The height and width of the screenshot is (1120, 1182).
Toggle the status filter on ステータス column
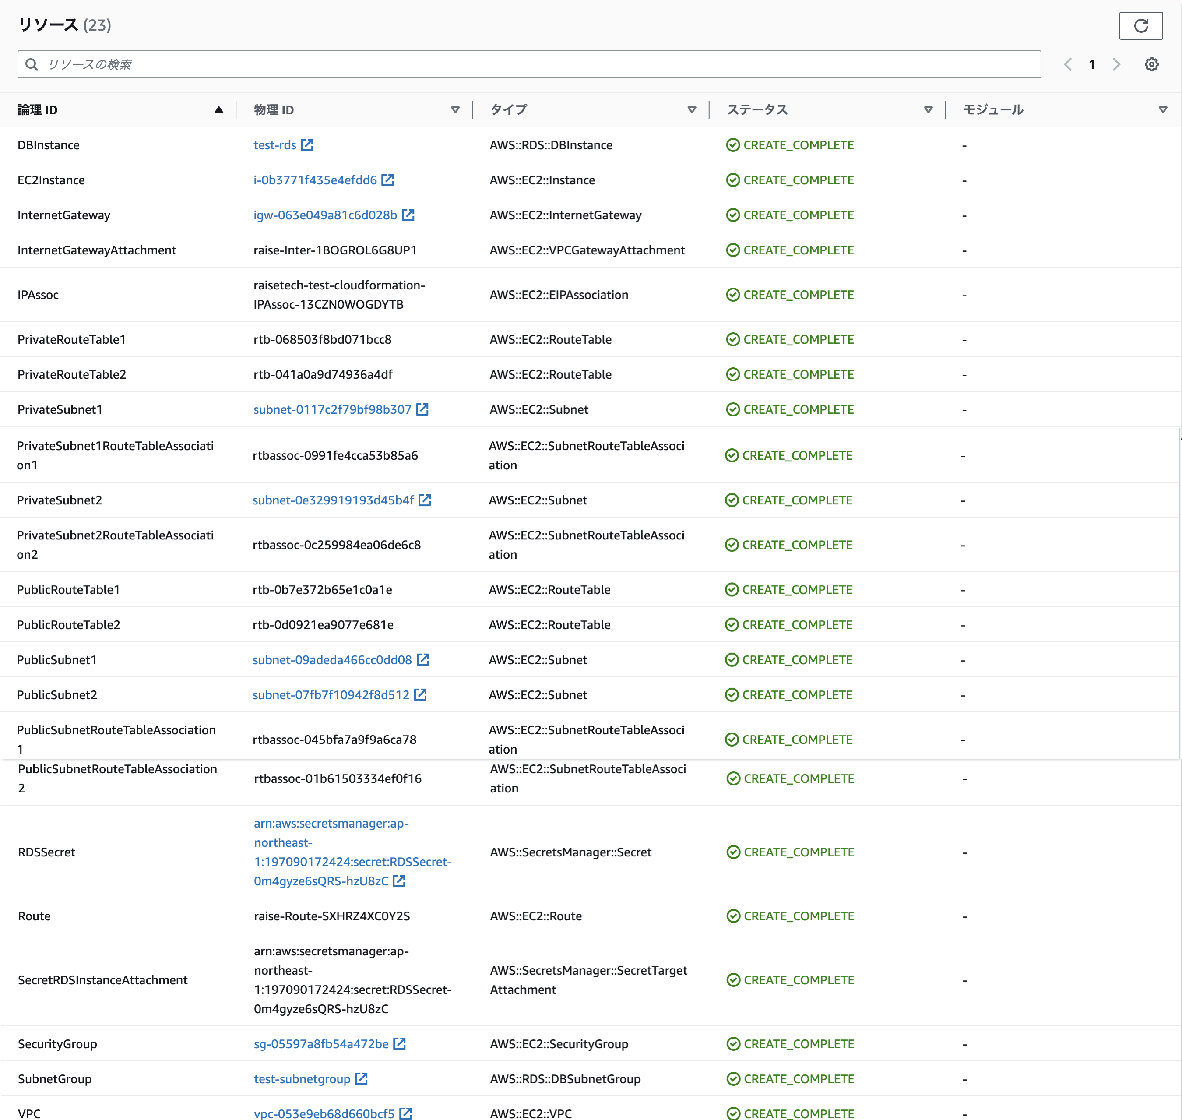pos(928,110)
